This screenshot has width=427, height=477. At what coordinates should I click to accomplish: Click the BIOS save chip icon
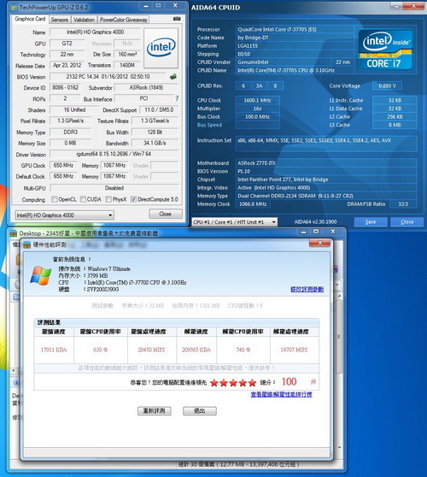click(173, 76)
